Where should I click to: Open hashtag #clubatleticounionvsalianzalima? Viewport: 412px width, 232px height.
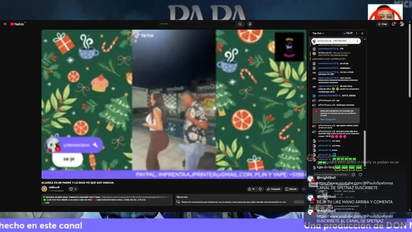click(x=116, y=197)
